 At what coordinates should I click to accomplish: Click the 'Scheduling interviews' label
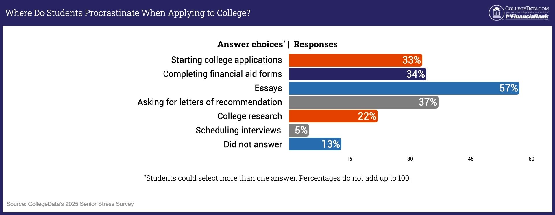(238, 130)
